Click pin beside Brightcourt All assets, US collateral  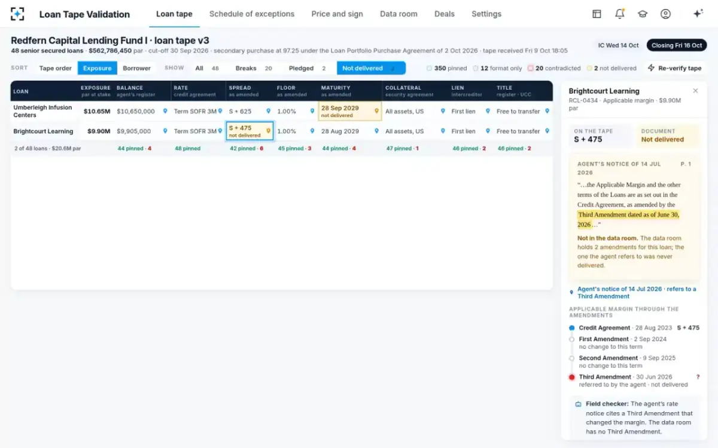[443, 131]
